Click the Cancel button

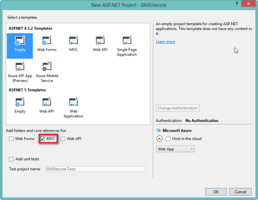240,192
